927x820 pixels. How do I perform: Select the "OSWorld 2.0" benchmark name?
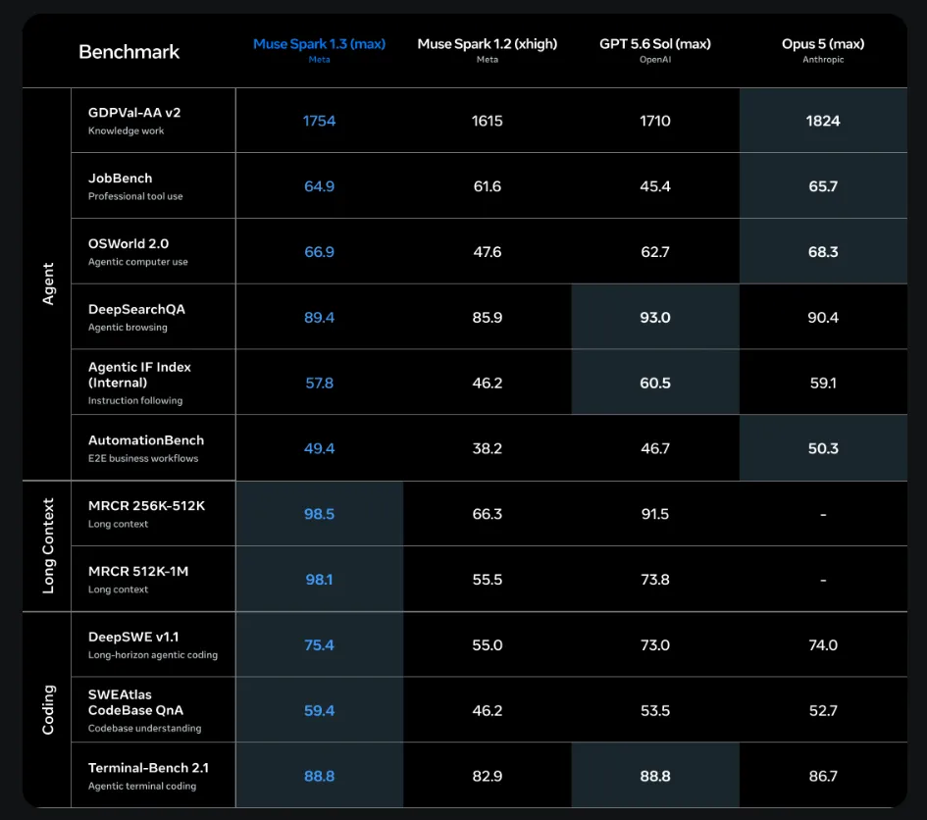(x=129, y=243)
